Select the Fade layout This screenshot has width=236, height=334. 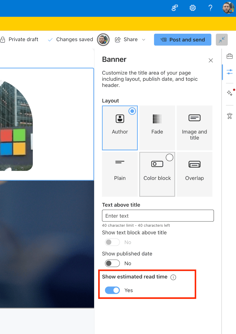pos(157,128)
